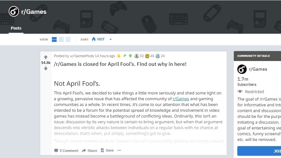Click the Share button on post
281x158 pixels.
(89, 151)
